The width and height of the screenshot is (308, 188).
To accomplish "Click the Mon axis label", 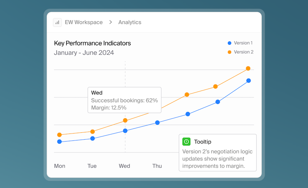I will [x=60, y=166].
